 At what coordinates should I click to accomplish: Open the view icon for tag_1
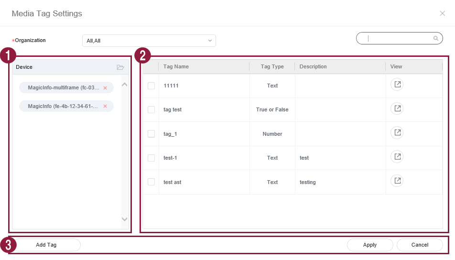[397, 132]
